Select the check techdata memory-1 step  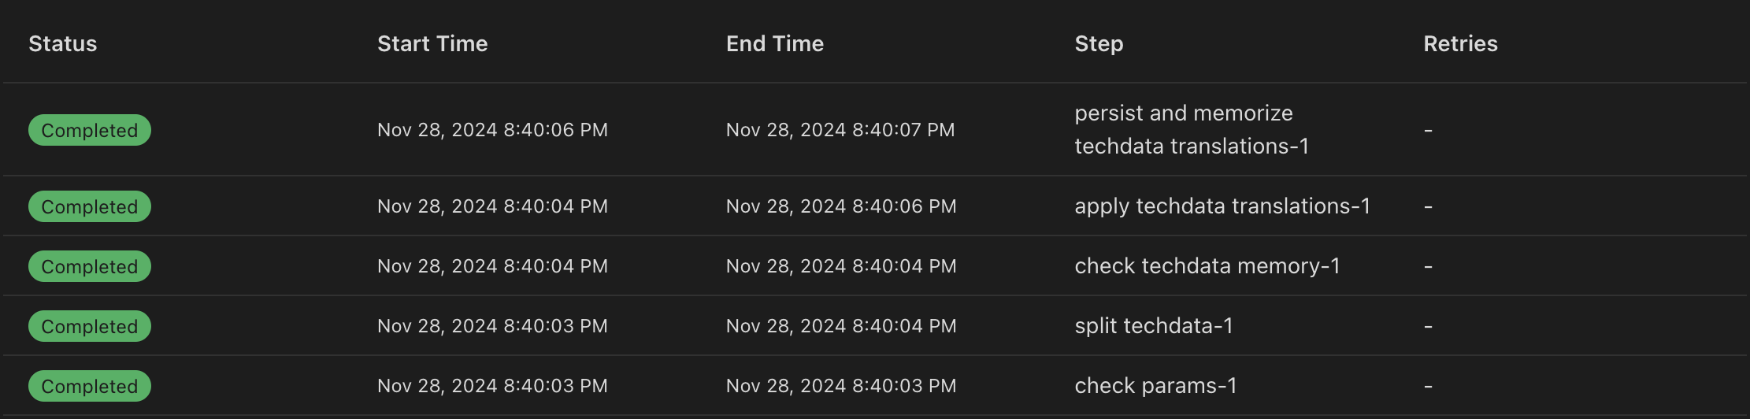pos(1207,266)
